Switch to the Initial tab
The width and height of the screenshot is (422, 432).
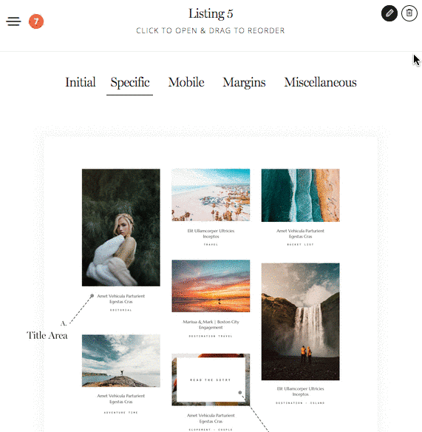[81, 82]
